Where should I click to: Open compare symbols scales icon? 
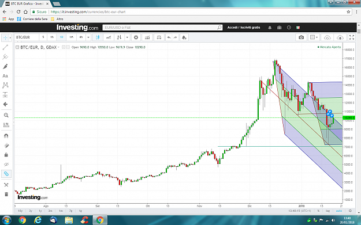(x=159, y=37)
